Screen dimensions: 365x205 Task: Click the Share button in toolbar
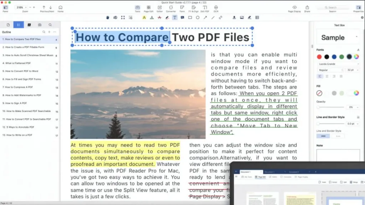click(307, 9)
